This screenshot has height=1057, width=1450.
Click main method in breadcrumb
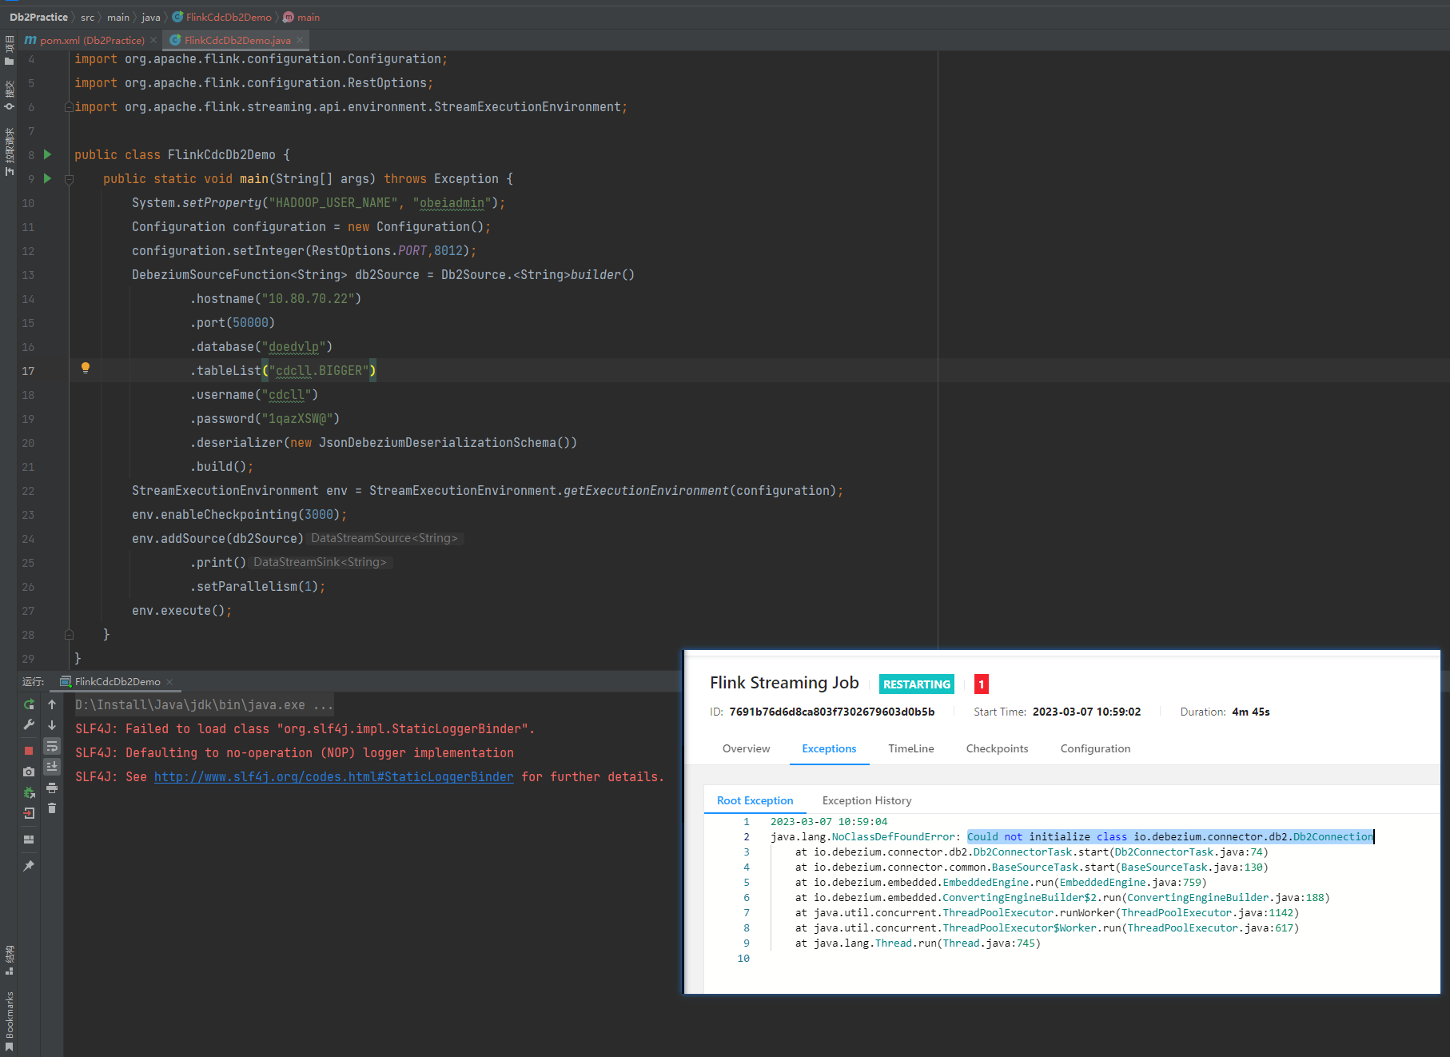pyautogui.click(x=301, y=17)
